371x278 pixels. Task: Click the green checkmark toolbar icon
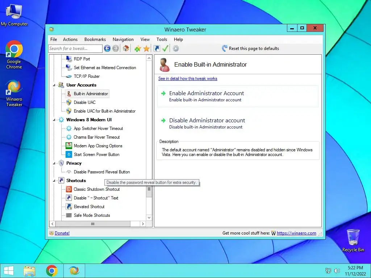pyautogui.click(x=165, y=49)
